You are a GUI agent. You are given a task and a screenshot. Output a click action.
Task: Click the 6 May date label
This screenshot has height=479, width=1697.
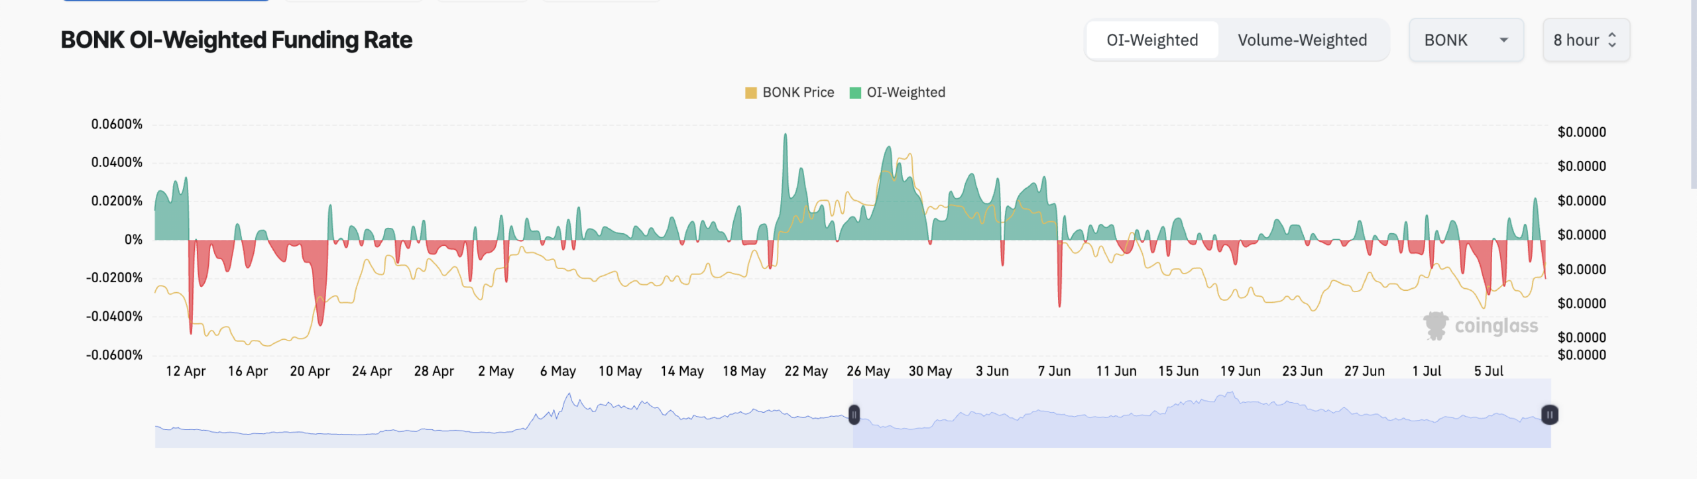click(x=558, y=371)
